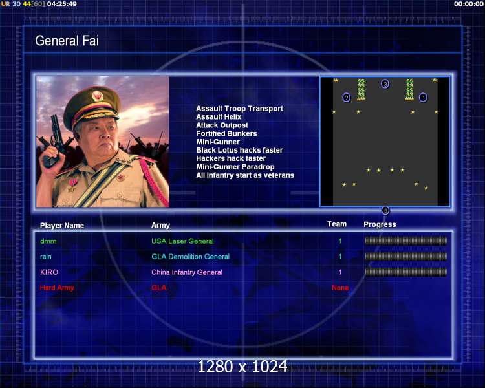
Task: Click 'GLA Demolition General' army entry
Action: pos(191,257)
